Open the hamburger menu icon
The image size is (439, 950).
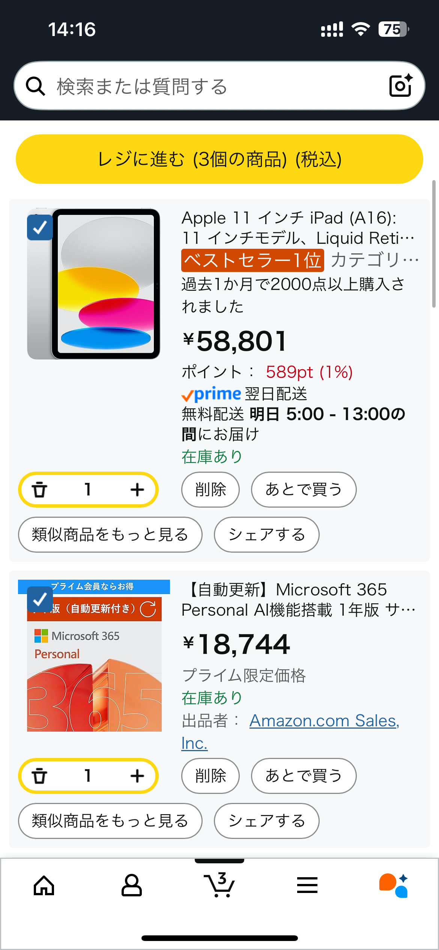click(307, 885)
